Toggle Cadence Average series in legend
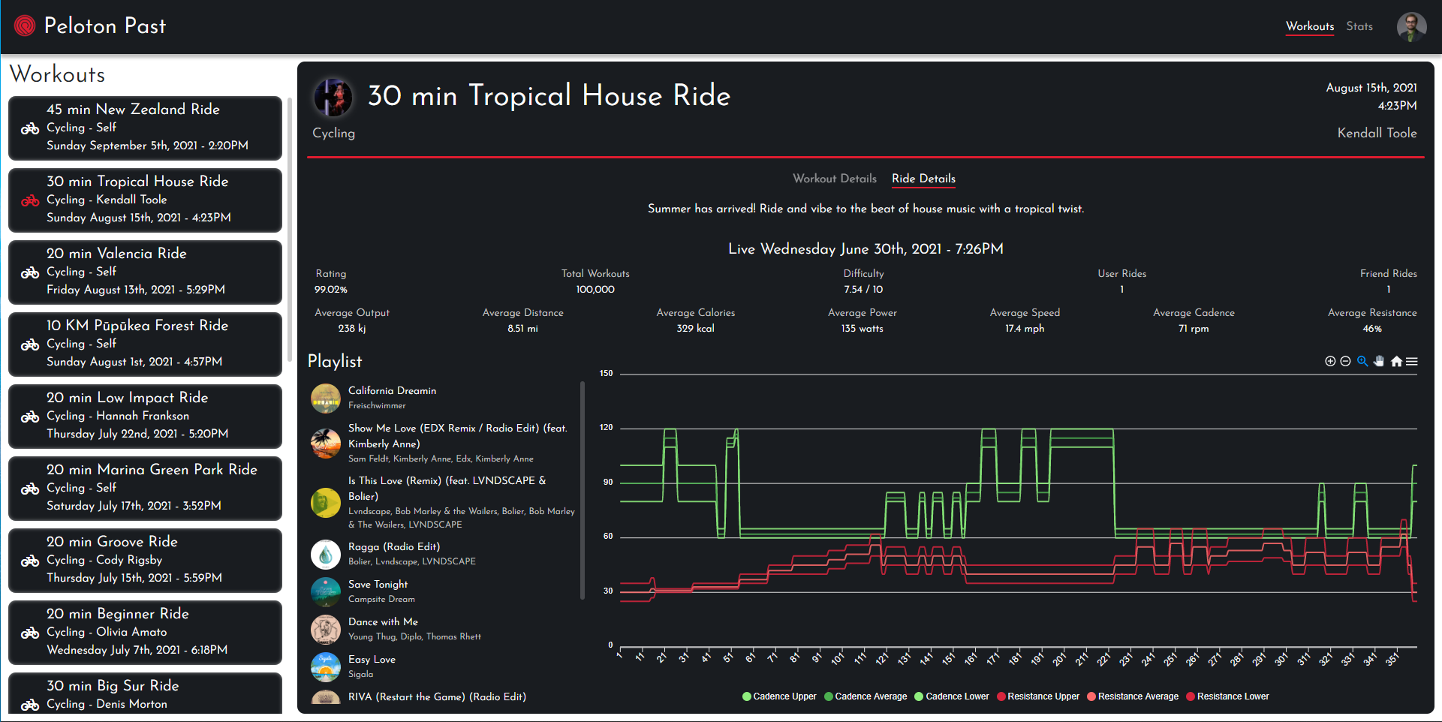The height and width of the screenshot is (722, 1442). 866,696
